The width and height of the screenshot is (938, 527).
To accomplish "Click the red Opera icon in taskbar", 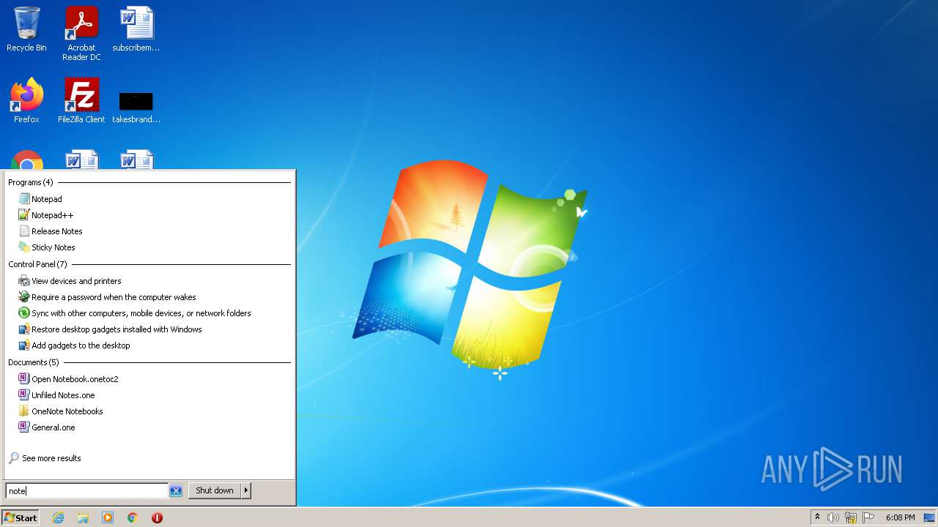I will click(157, 517).
